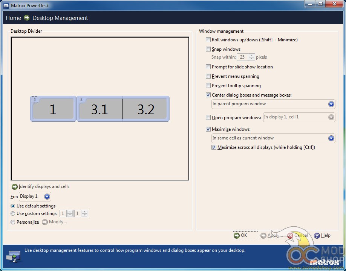This screenshot has width=346, height=271.
Task: Select display cell 3.1 in the Desktop Divider
Action: [x=100, y=109]
